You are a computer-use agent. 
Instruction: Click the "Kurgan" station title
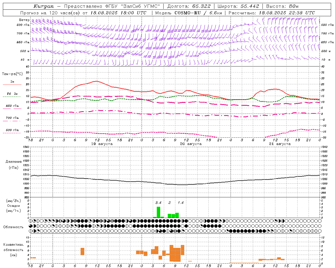click(44, 6)
